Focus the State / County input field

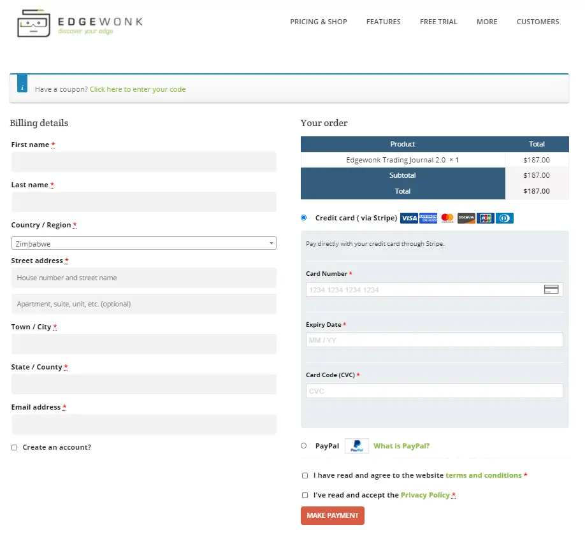(x=143, y=384)
